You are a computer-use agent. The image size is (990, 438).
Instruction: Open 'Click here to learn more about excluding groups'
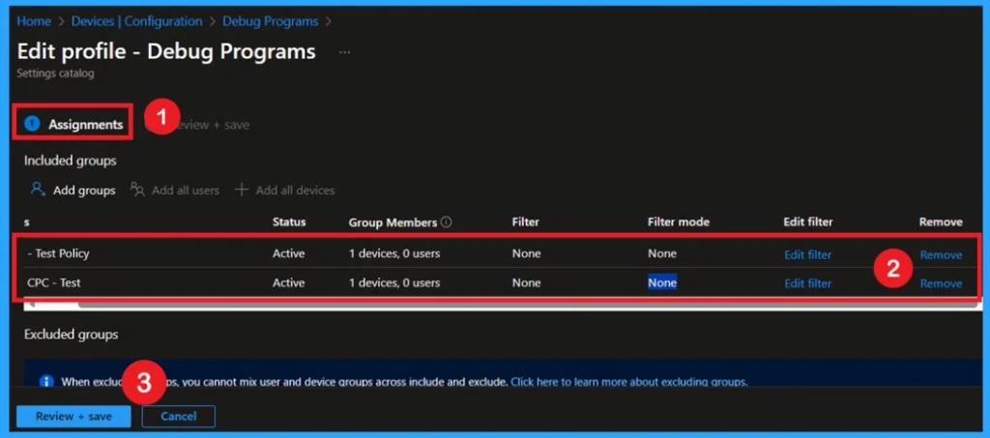[628, 382]
